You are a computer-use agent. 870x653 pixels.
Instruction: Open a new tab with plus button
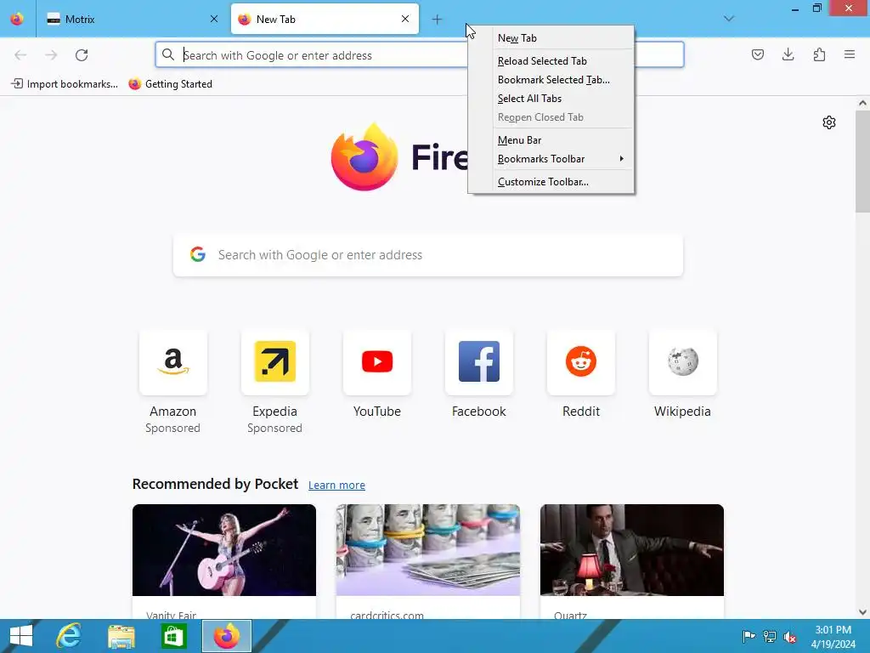pyautogui.click(x=438, y=20)
